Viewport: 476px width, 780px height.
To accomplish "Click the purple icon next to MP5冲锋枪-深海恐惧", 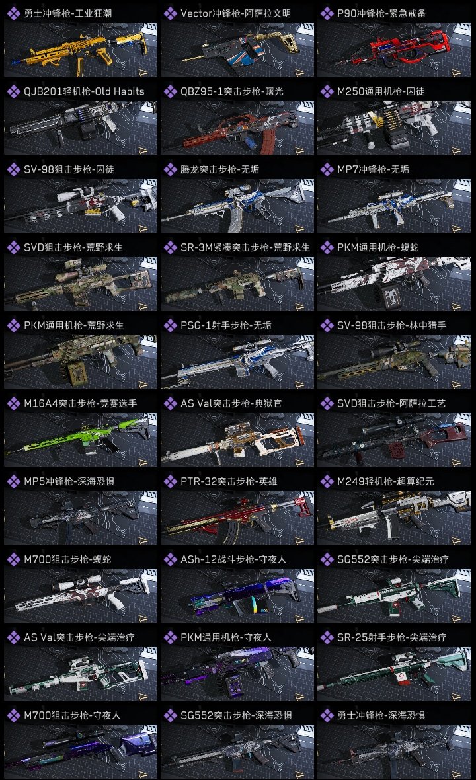I will tap(13, 481).
